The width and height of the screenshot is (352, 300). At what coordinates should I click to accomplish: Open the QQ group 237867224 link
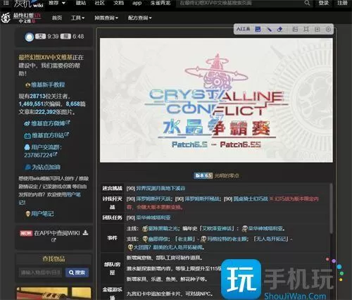coord(38,155)
